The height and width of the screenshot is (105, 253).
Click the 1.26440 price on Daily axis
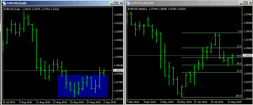tap(118, 90)
